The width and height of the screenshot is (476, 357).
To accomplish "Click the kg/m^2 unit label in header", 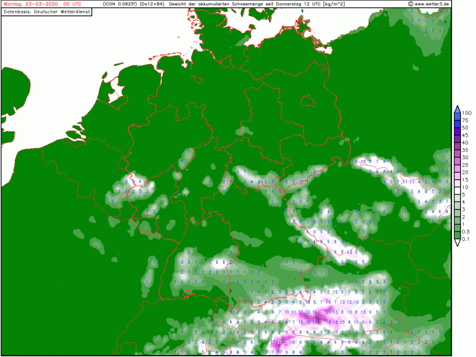I will (x=334, y=4).
